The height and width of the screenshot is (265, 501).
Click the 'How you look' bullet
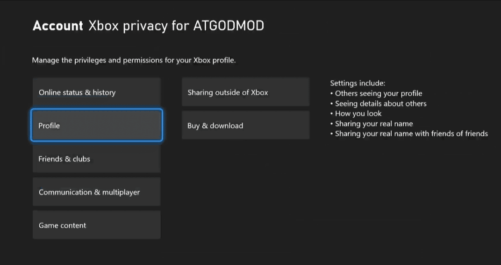(356, 113)
